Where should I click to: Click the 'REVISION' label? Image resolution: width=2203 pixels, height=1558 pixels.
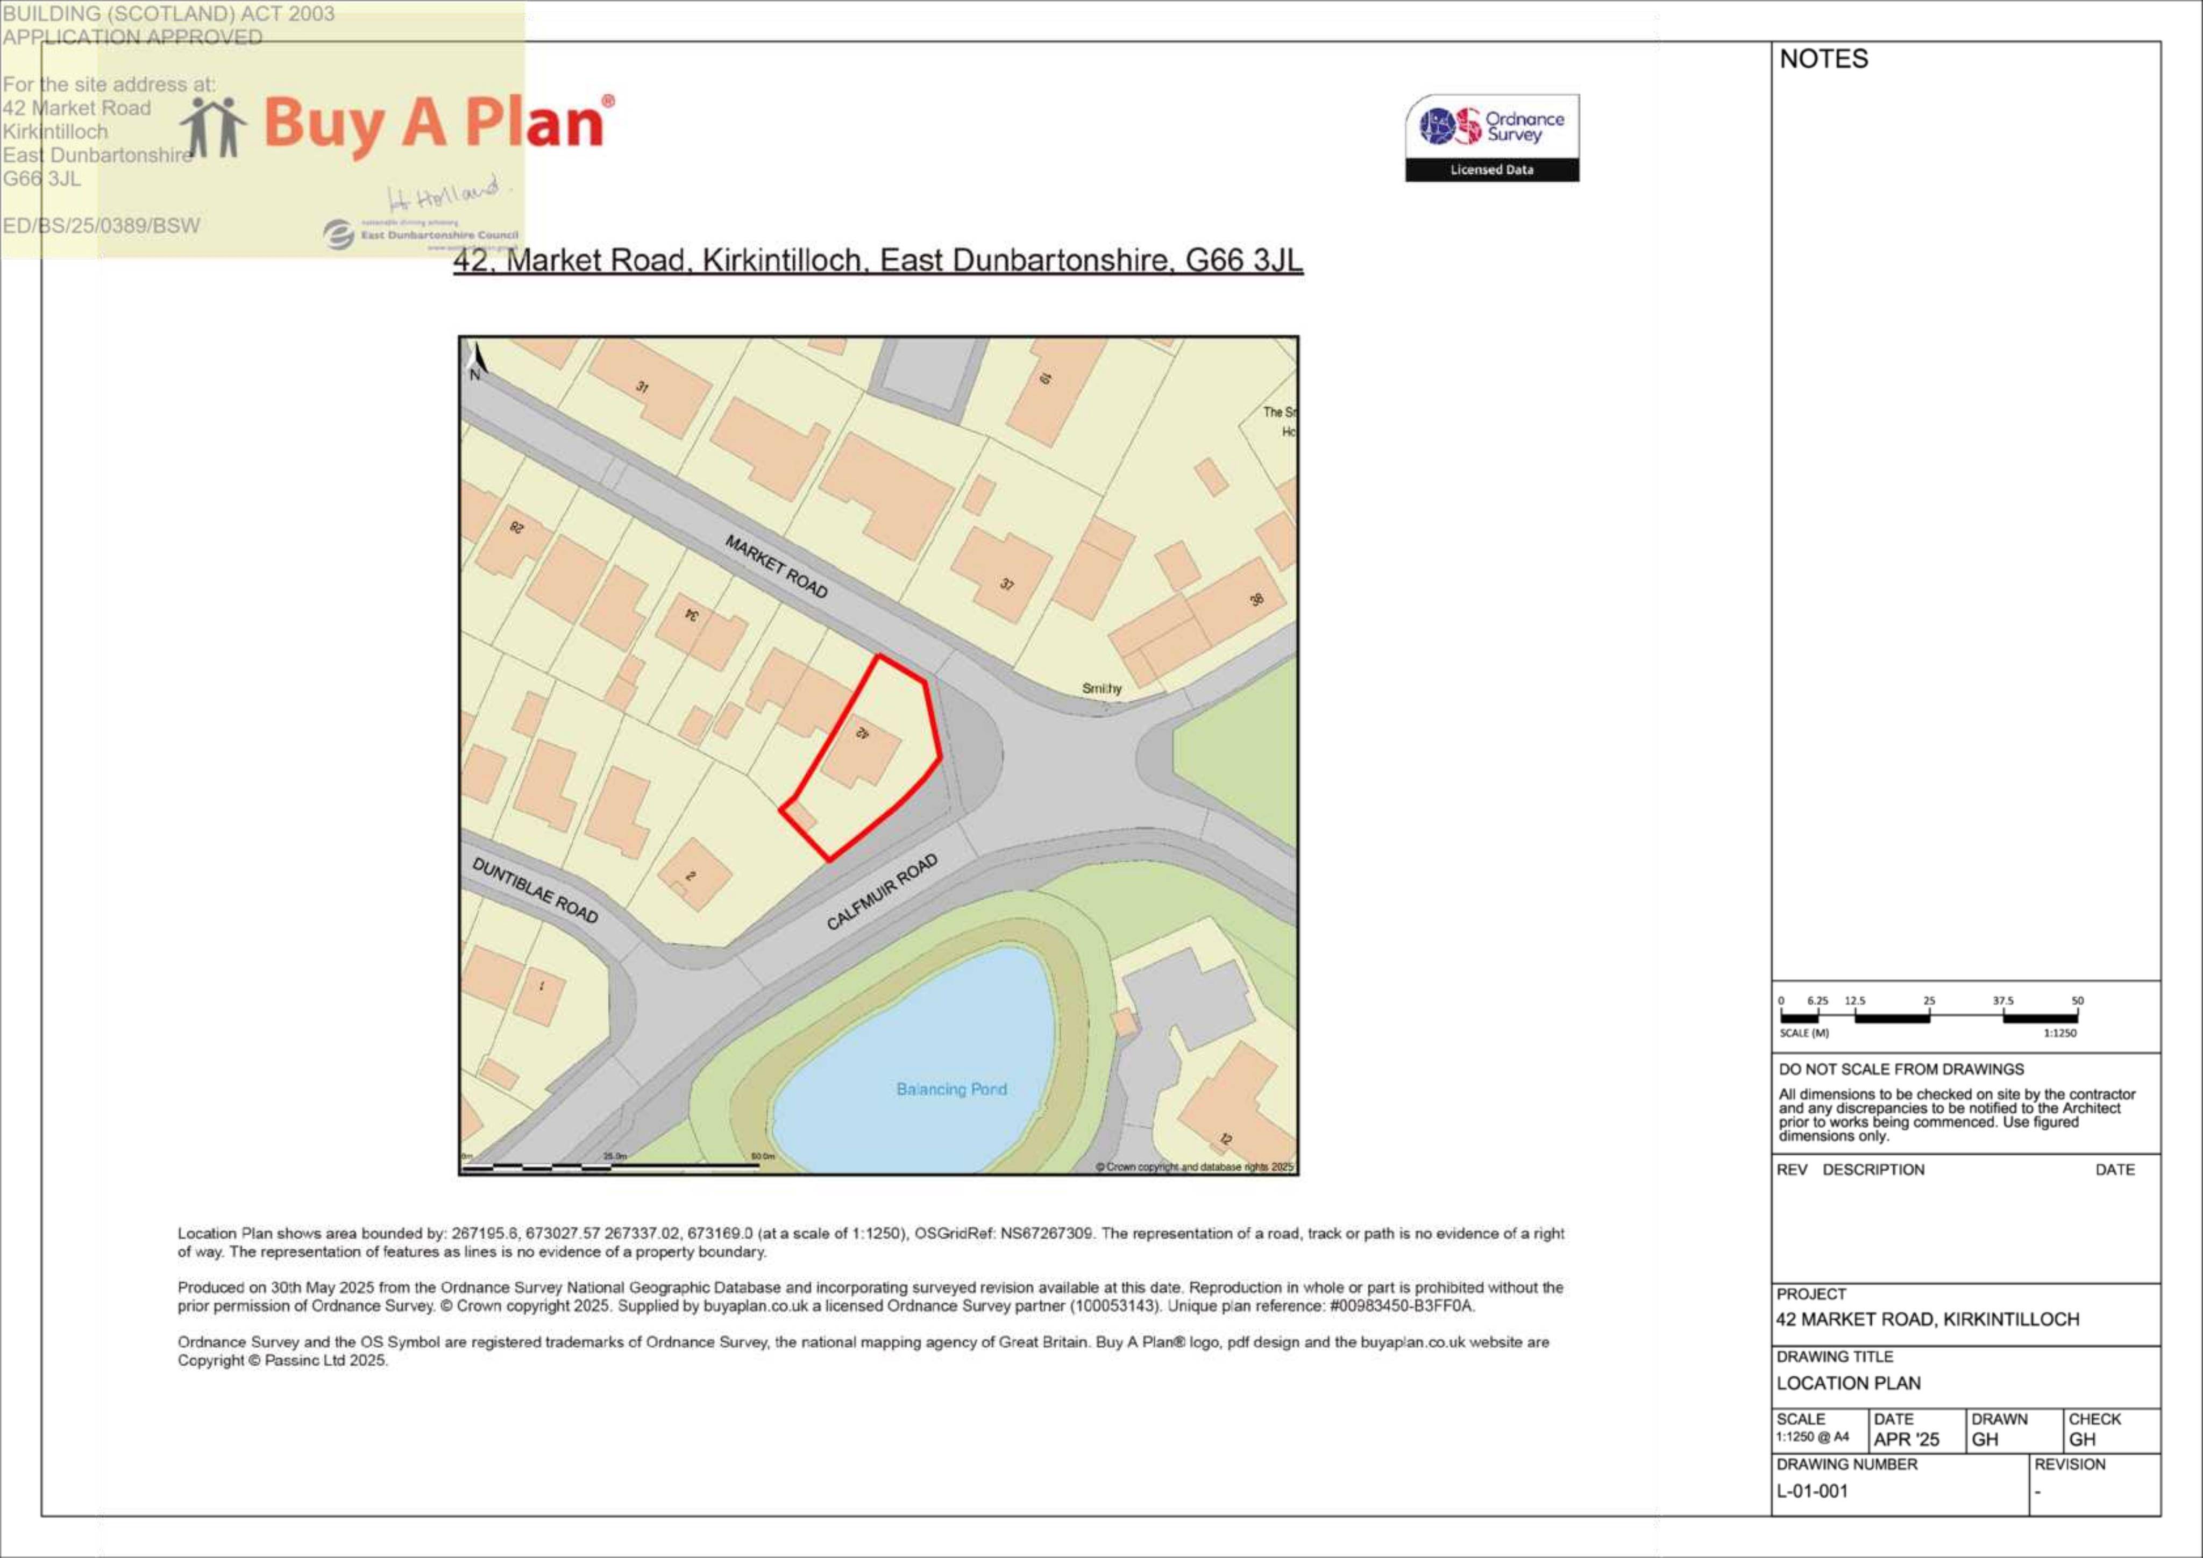pos(2070,1464)
